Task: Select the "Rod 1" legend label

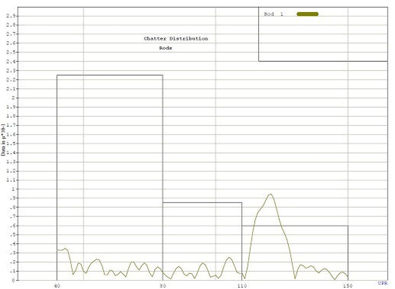Action: pyautogui.click(x=274, y=14)
